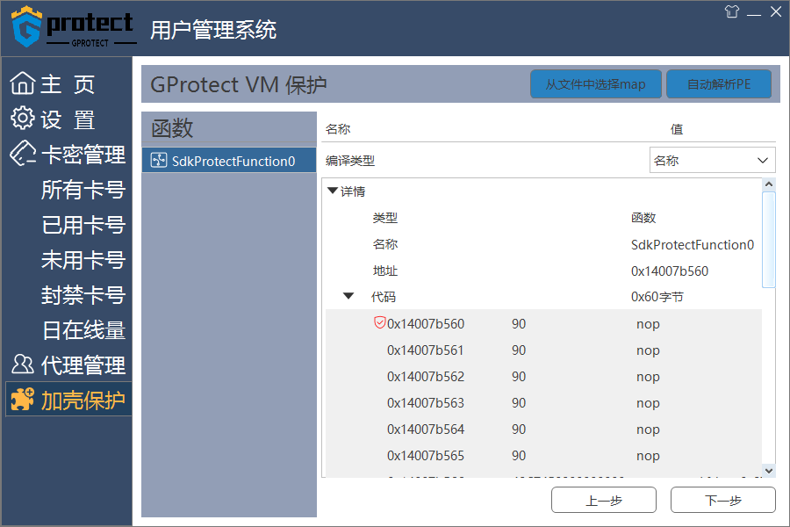Select the 类型 row in details
The width and height of the screenshot is (790, 527).
[x=543, y=217]
